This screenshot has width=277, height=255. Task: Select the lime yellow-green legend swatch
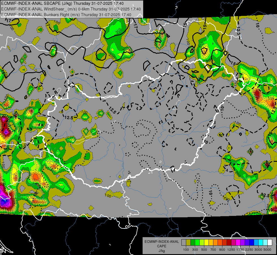(x=202, y=243)
